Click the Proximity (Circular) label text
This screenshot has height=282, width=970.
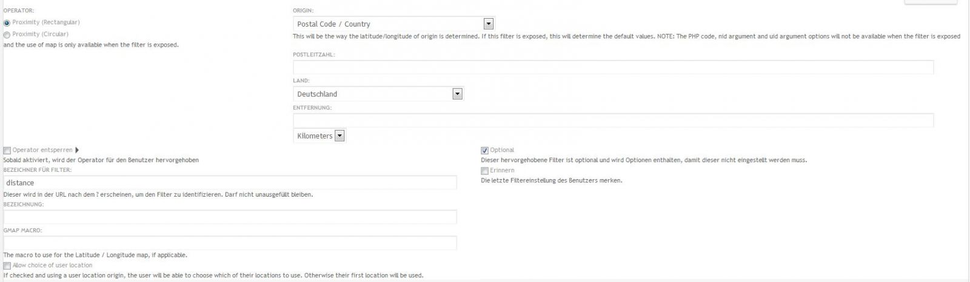41,34
